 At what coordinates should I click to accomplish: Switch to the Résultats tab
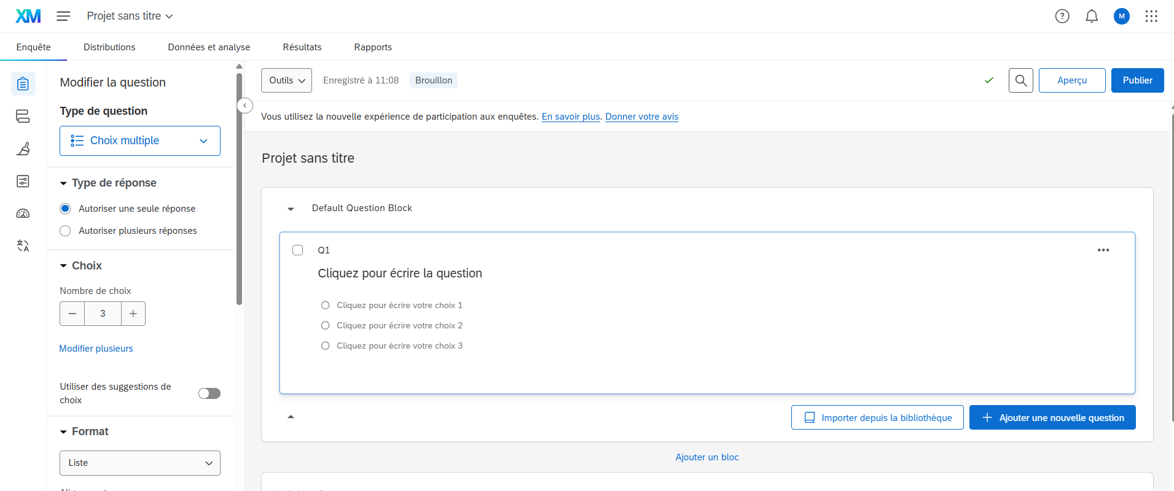coord(302,47)
